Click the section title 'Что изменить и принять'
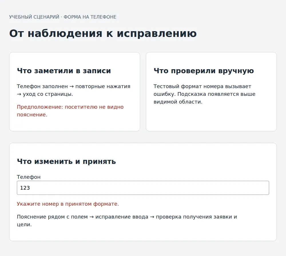Image resolution: width=286 pixels, height=256 pixels. pos(66,162)
